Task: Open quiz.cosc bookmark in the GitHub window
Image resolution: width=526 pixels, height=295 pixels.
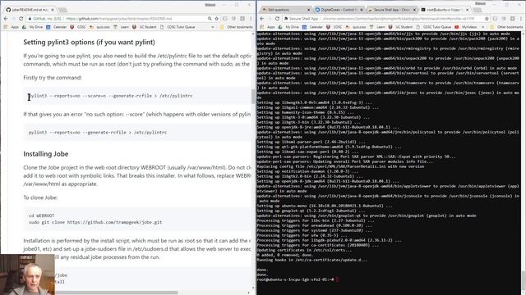Action: click(x=100, y=27)
